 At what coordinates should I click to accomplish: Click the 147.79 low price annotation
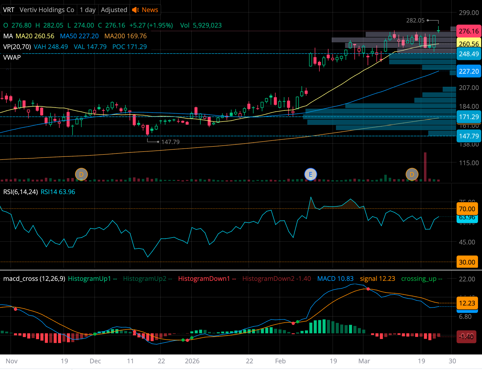[170, 142]
